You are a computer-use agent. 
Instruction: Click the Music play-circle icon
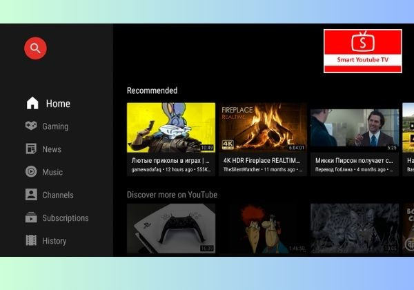pos(31,171)
